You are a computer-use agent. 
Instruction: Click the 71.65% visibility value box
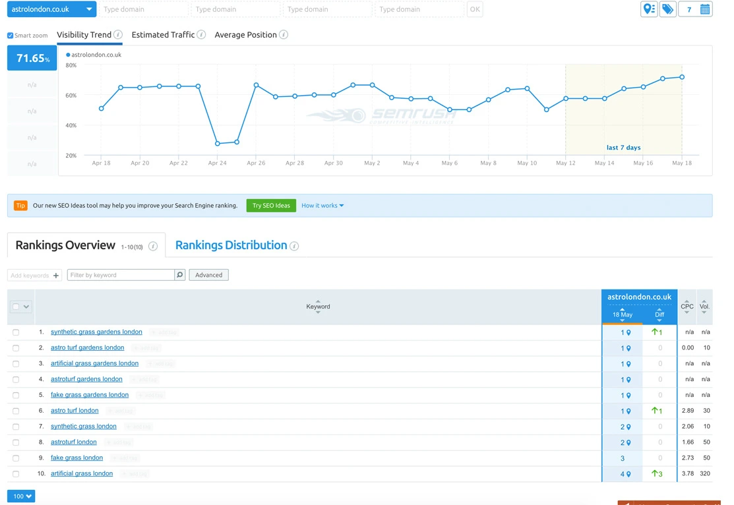32,58
